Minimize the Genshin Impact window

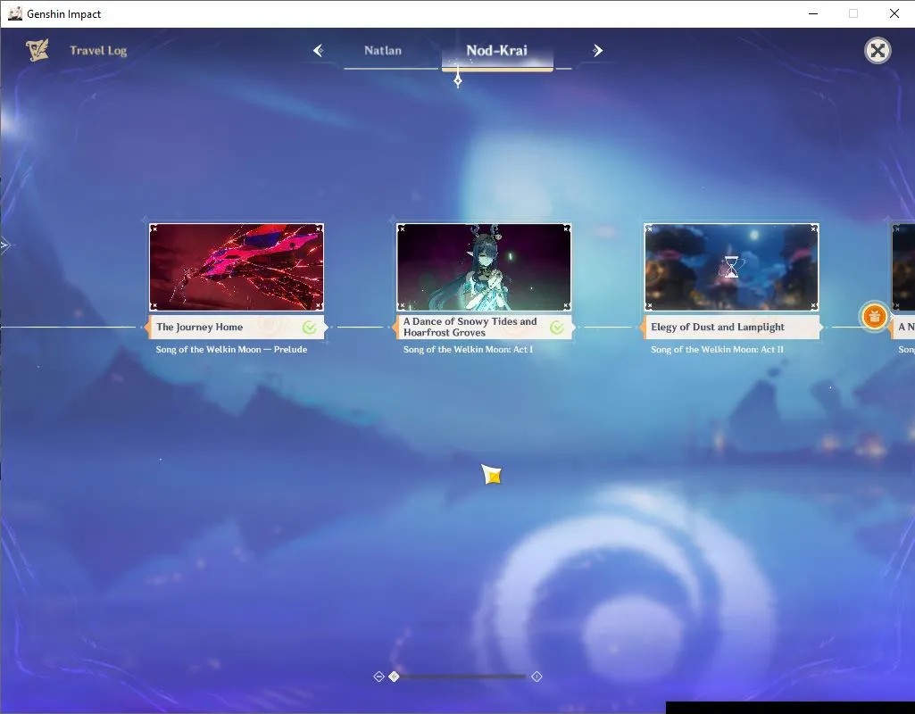pyautogui.click(x=813, y=13)
